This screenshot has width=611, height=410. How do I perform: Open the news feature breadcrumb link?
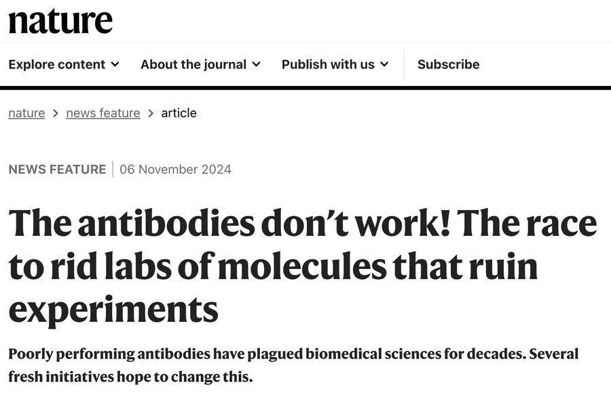[103, 113]
